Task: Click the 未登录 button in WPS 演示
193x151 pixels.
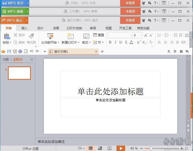Action: click(130, 20)
